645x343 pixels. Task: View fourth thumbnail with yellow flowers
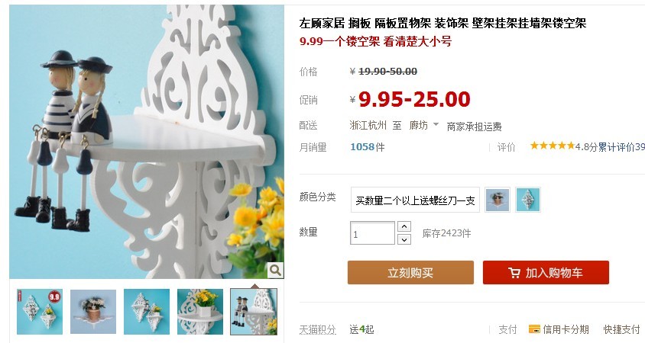tap(200, 312)
